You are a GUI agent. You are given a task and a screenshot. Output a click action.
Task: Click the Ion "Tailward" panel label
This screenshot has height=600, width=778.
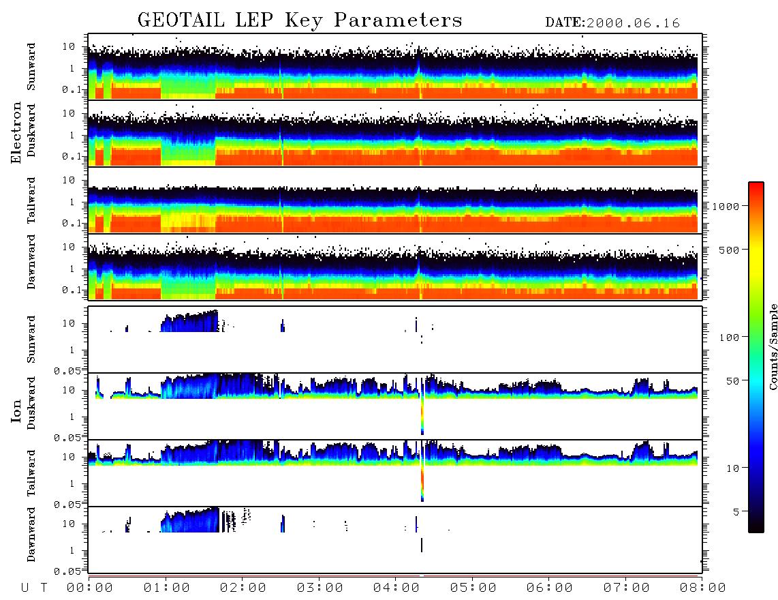click(x=31, y=473)
